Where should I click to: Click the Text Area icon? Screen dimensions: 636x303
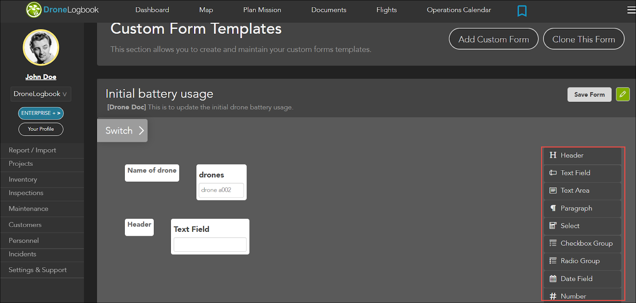(553, 190)
